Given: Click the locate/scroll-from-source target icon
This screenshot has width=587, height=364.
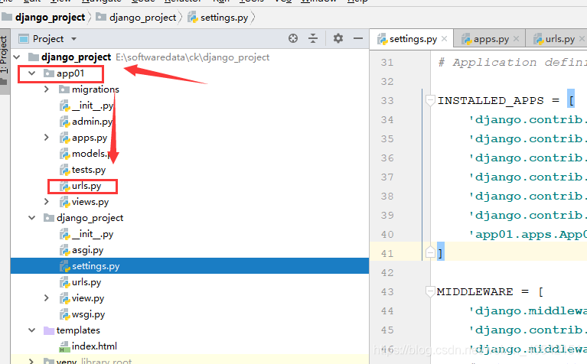Looking at the screenshot, I should (x=293, y=38).
